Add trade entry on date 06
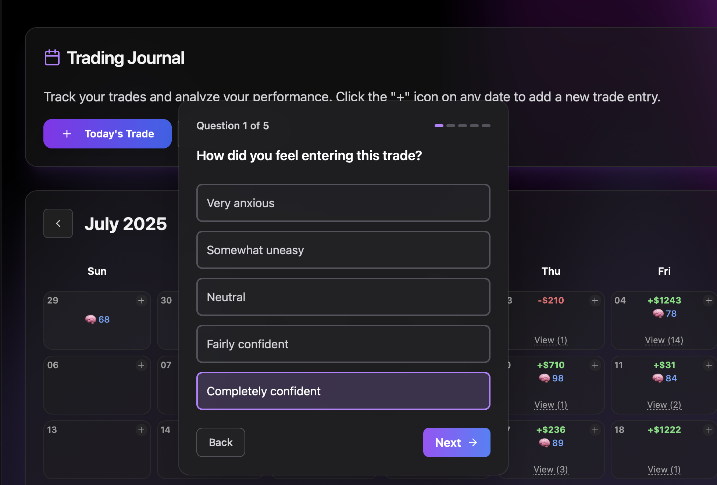 tap(141, 365)
